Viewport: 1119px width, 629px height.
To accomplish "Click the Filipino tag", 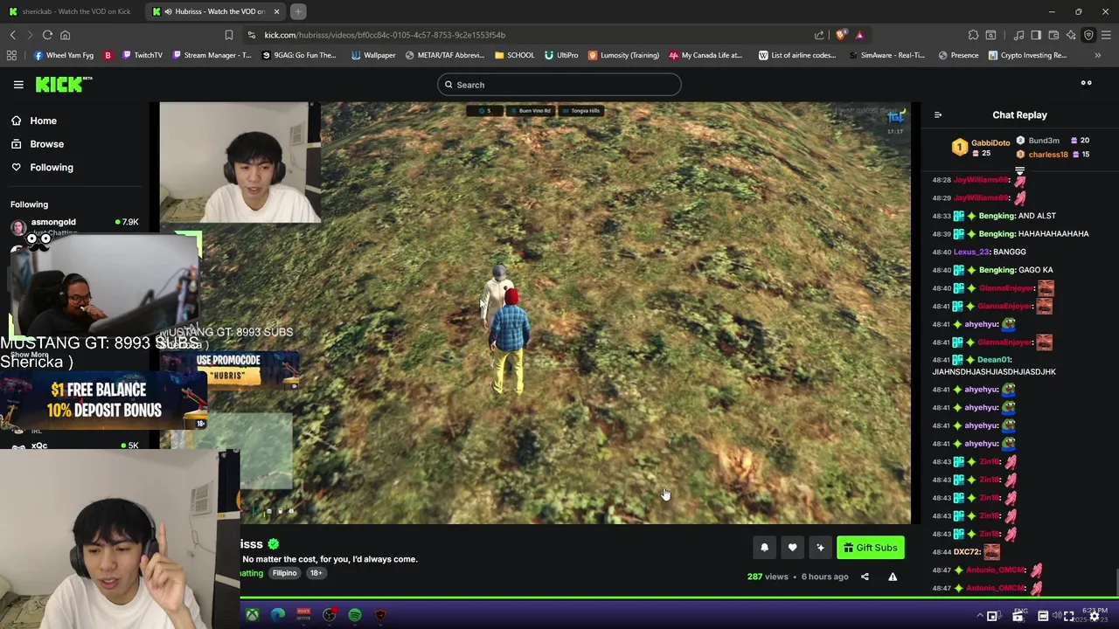I will click(284, 573).
